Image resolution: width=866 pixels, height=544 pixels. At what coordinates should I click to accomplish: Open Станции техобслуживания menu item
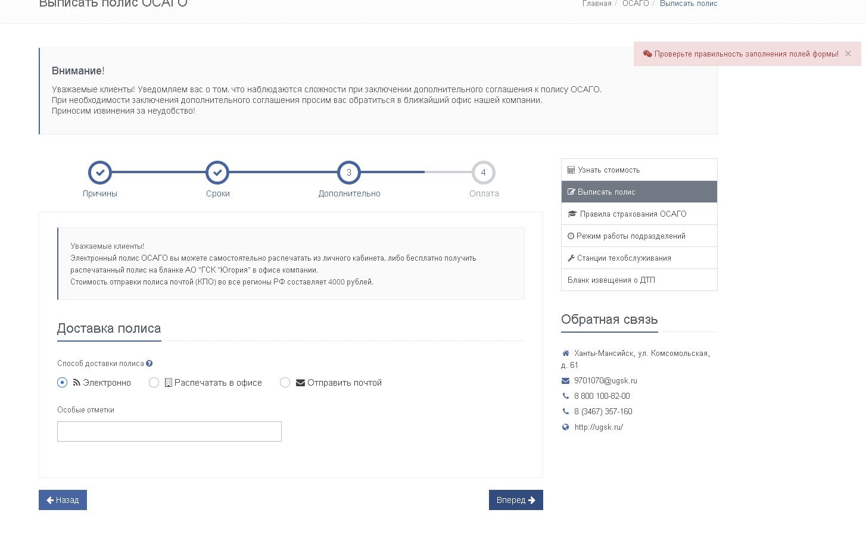point(639,258)
